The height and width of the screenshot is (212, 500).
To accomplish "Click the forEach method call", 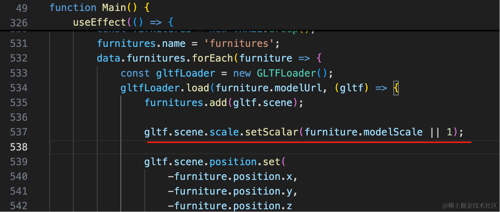I will click(x=212, y=58).
